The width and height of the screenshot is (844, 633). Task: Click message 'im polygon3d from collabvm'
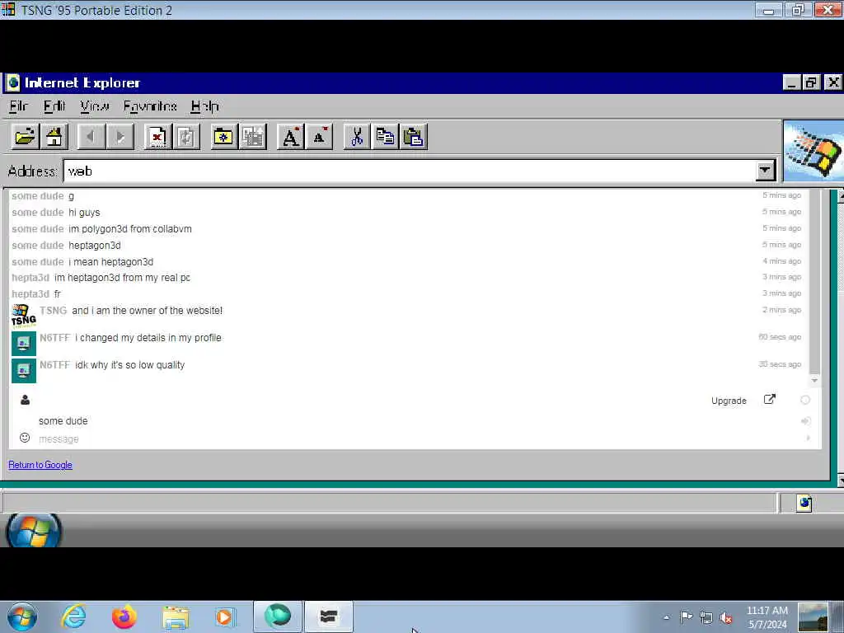click(129, 229)
